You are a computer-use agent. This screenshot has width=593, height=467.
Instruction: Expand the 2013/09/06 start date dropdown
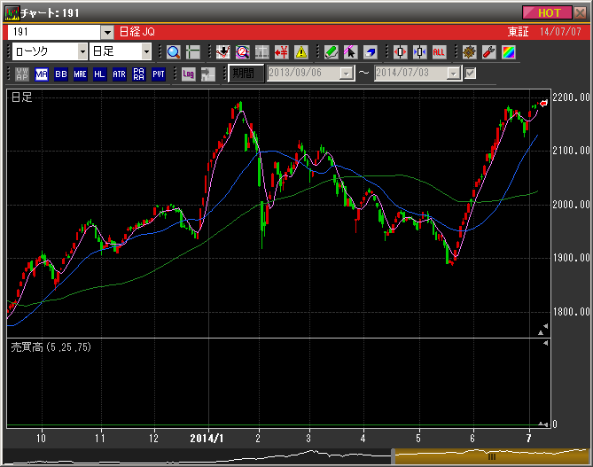[347, 74]
